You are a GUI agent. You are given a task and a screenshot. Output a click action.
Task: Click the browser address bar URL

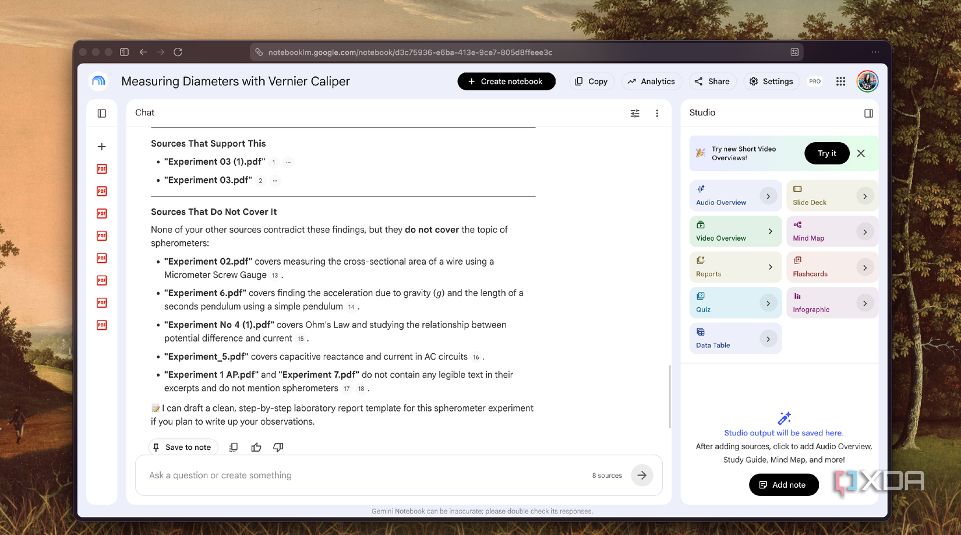point(410,52)
